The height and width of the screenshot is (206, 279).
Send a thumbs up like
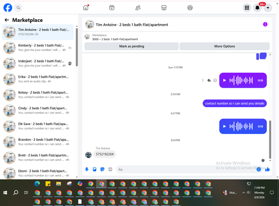267,169
